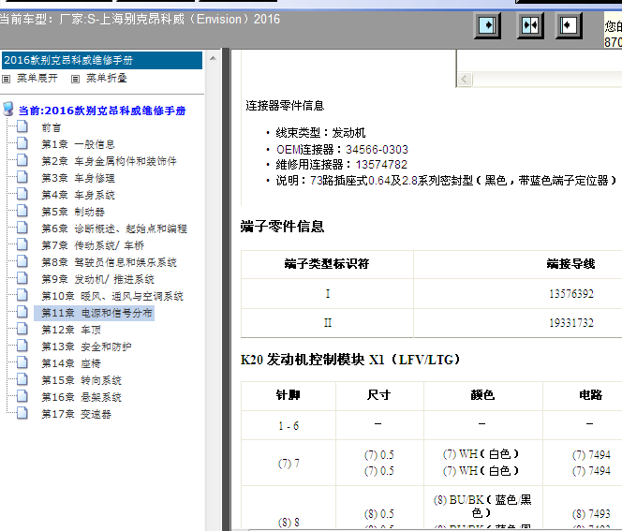Click 菜单展开 to expand all menus
Viewport: 622px width, 531px height.
(x=37, y=78)
